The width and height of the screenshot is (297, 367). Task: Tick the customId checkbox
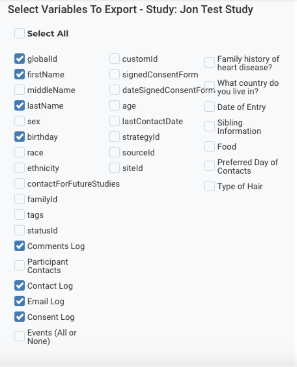[x=114, y=59]
